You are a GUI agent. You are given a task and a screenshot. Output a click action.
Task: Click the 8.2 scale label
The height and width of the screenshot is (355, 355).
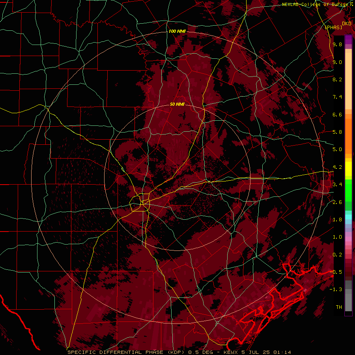(x=337, y=79)
